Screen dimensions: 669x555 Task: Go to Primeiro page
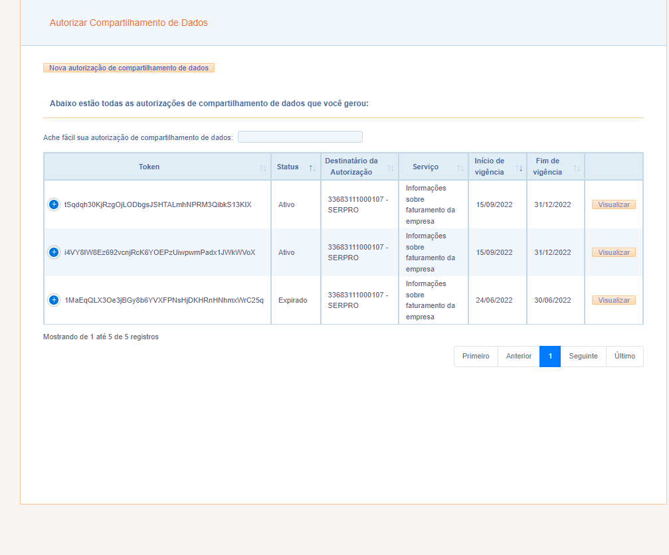pyautogui.click(x=476, y=357)
